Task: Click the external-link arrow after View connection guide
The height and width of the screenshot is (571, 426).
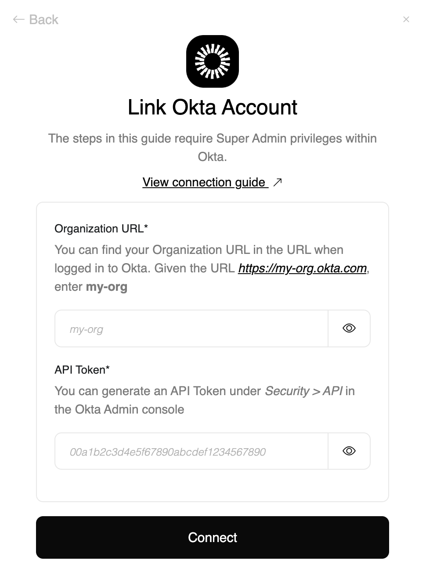Action: point(278,182)
